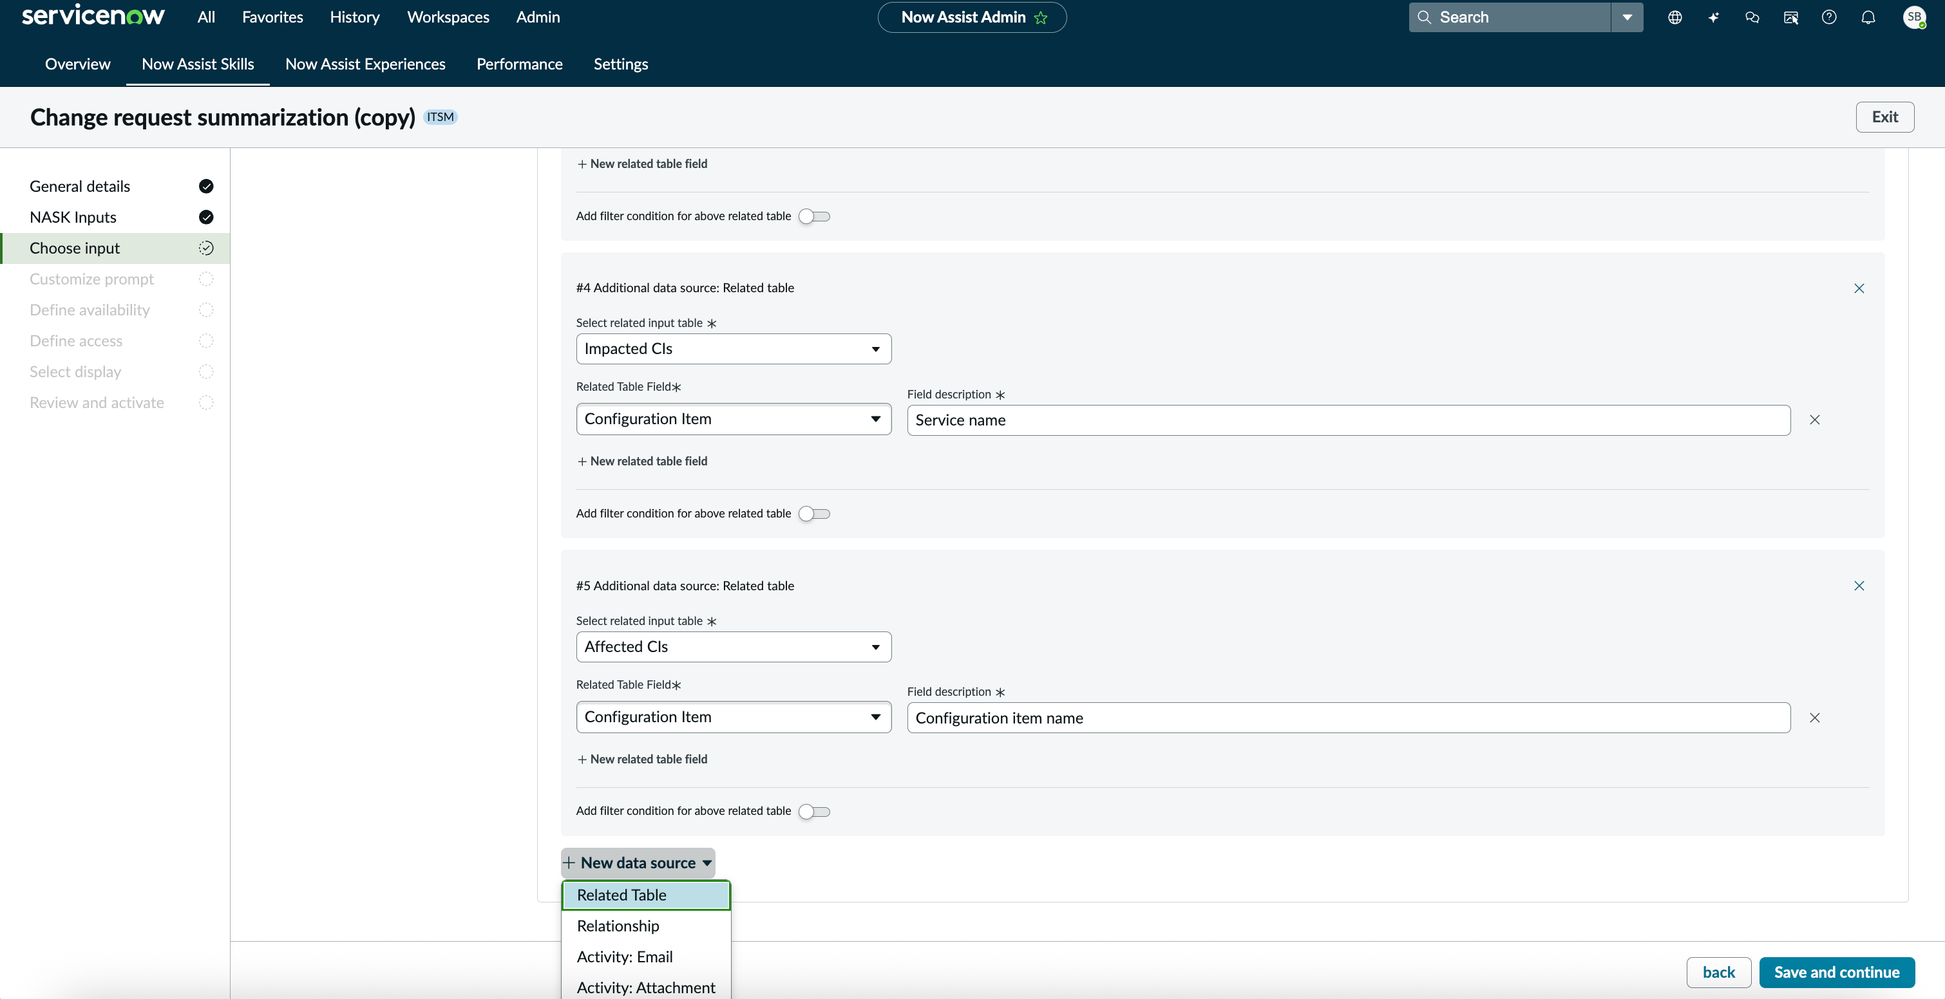Screen dimensions: 1945x999
Task: Switch to the Now Assist Skills tab
Action: tap(198, 64)
